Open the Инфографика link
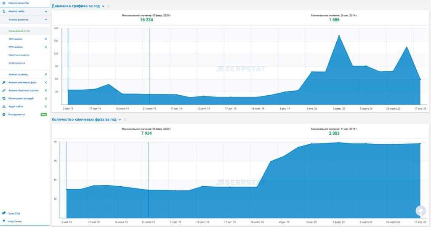The width and height of the screenshot is (431, 227). click(17, 63)
